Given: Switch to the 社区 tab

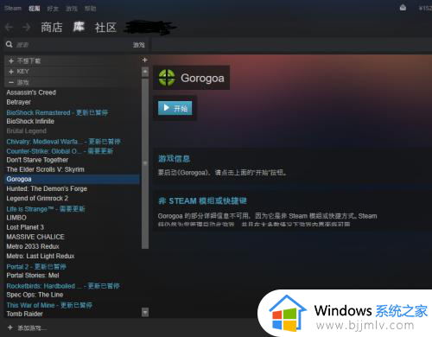Looking at the screenshot, I should click(105, 28).
